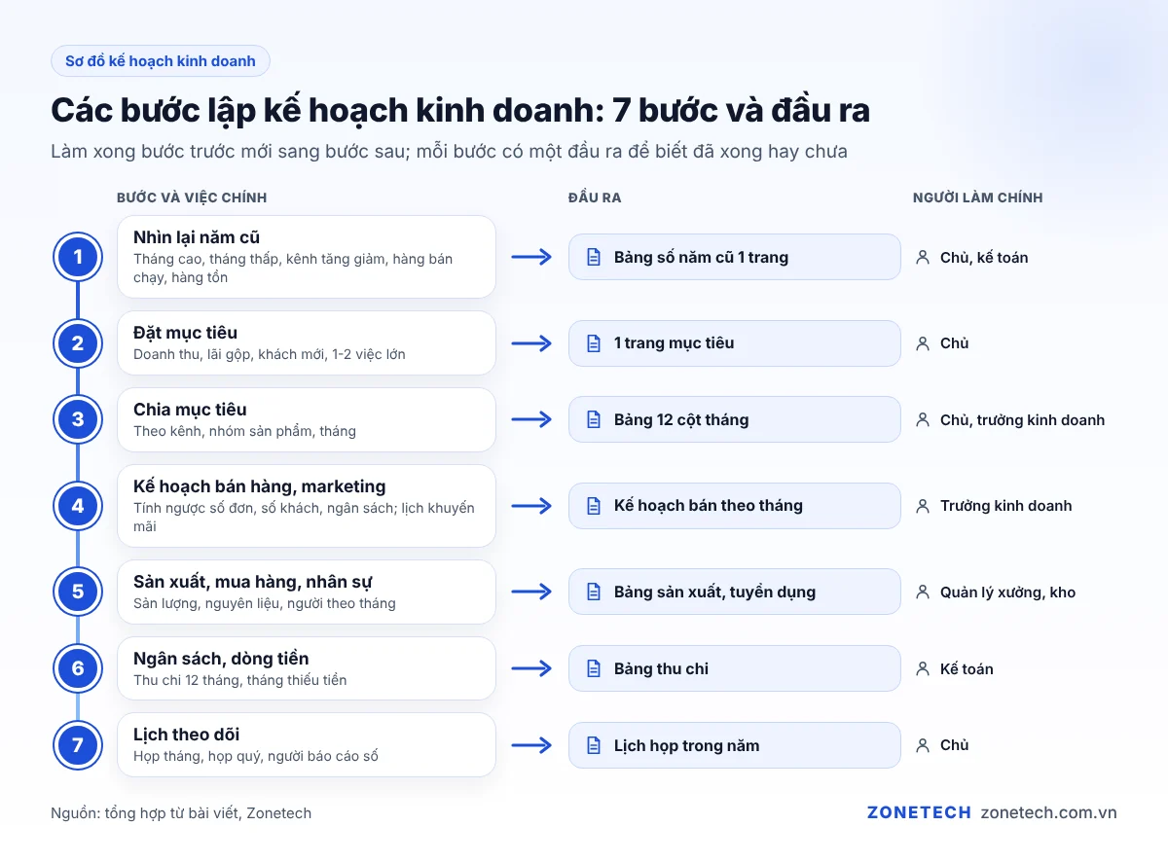1168x862 pixels.
Task: Click the source note Nguồn: tổng hợp từ bài viết
Action: pyautogui.click(x=181, y=812)
